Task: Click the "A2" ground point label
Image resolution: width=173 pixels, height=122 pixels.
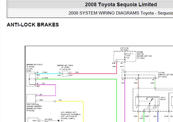Action: coord(62,121)
